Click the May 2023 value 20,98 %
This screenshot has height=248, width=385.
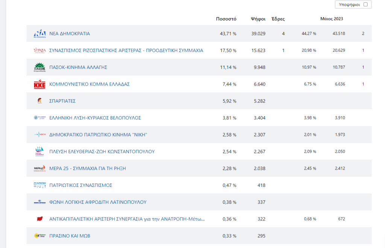(309, 50)
